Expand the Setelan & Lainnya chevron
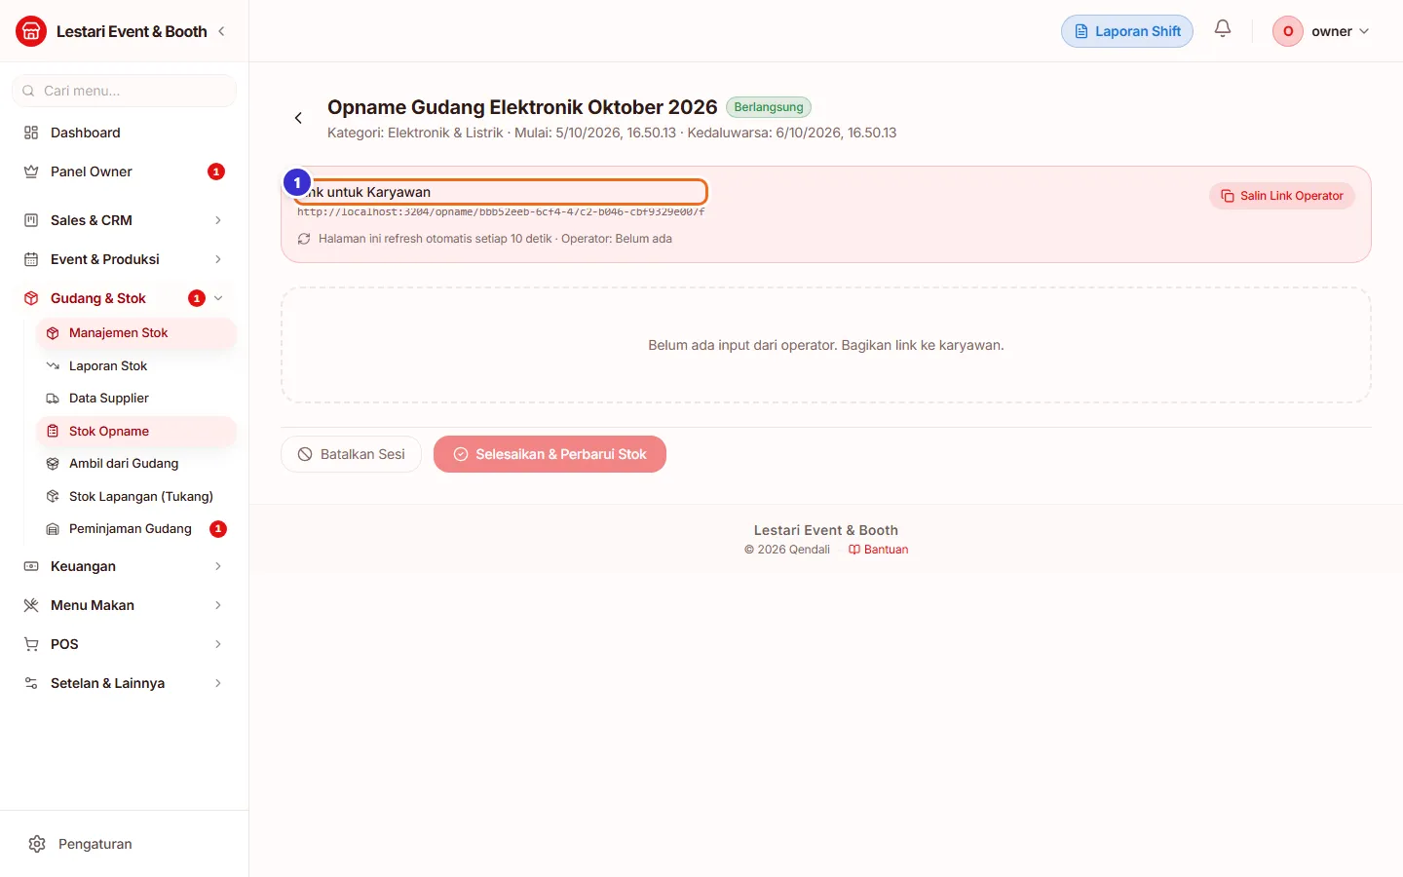 point(218,683)
